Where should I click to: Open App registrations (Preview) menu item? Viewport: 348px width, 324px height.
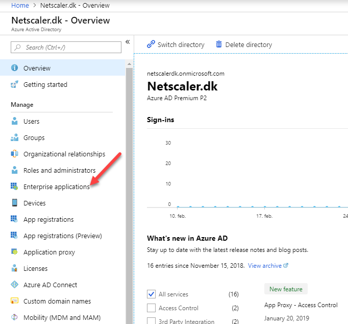[63, 236]
